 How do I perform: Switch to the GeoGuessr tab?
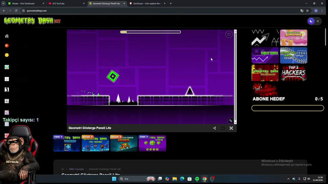pyautogui.click(x=147, y=4)
